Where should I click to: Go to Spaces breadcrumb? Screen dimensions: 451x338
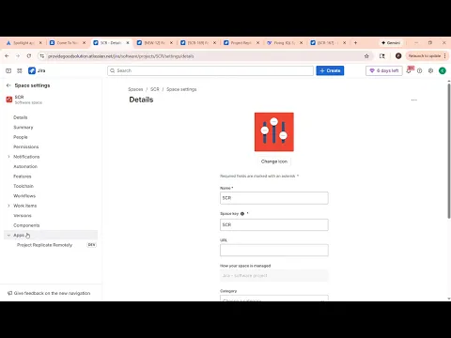(x=135, y=89)
